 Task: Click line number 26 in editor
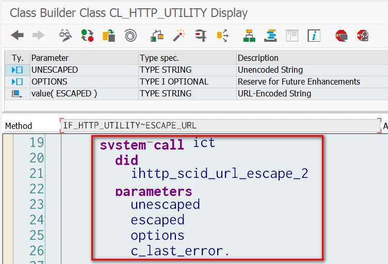[37, 251]
